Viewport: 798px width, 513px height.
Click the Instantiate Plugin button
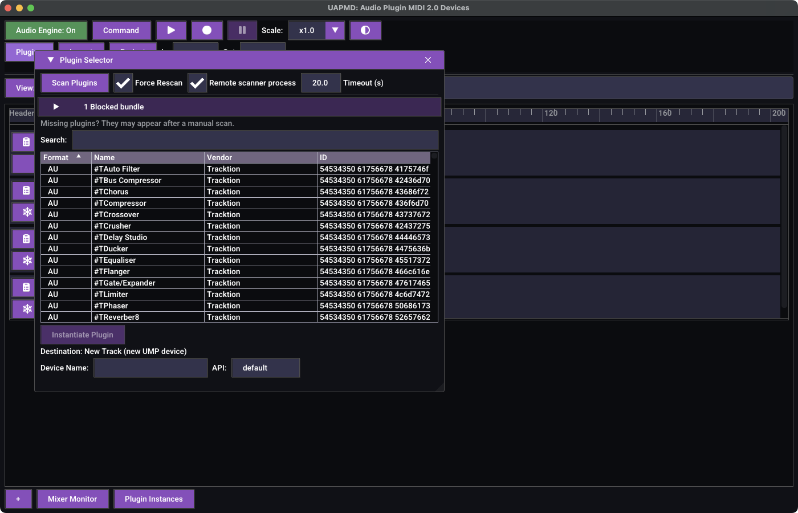point(83,335)
